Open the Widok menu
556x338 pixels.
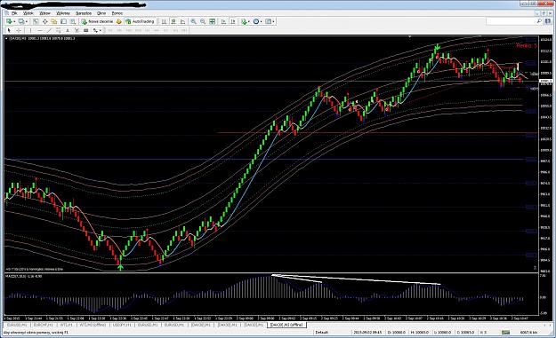pos(28,13)
